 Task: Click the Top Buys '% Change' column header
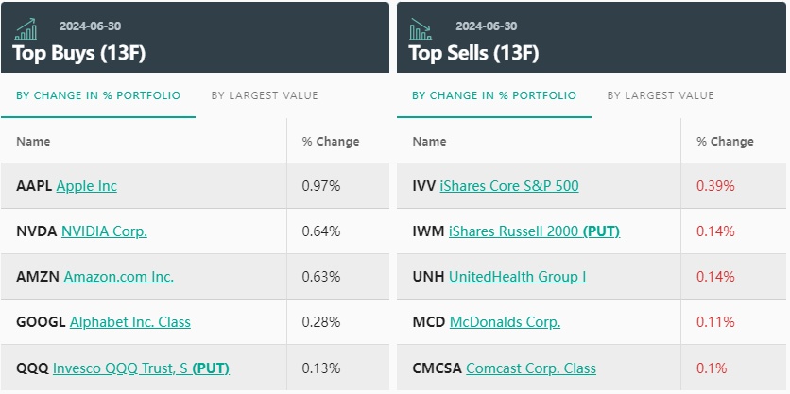331,142
